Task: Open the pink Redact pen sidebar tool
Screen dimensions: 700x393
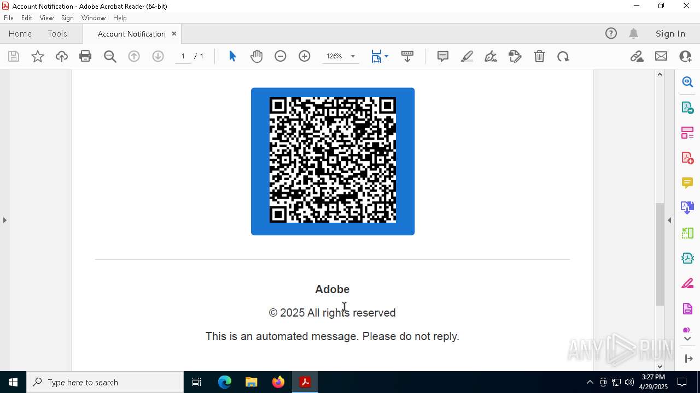Action: click(687, 284)
